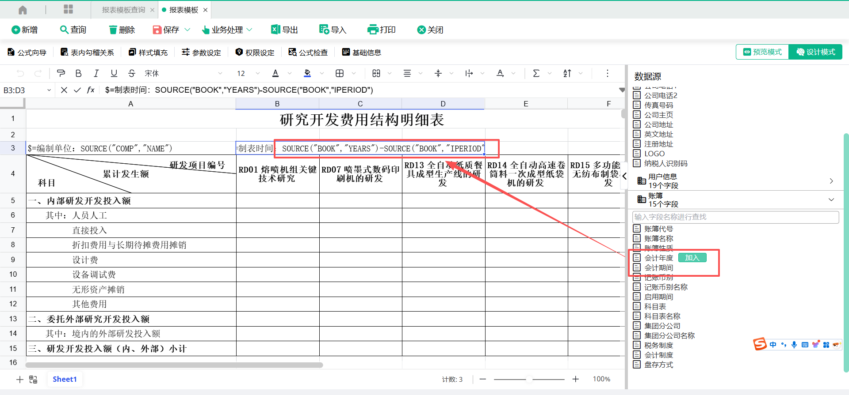849x395 pixels.
Task: Click the merge cells icon
Action: point(376,73)
